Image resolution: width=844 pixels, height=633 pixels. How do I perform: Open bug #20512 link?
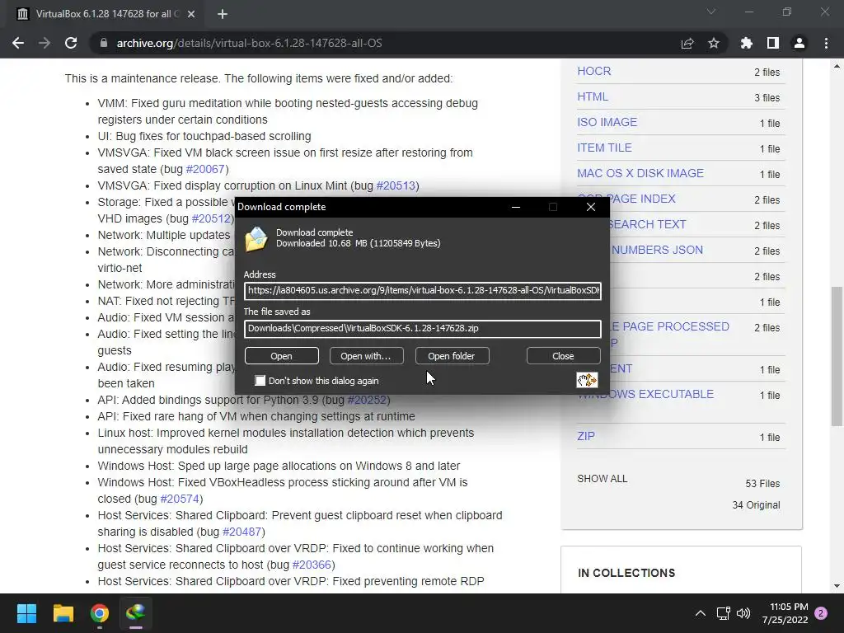211,218
